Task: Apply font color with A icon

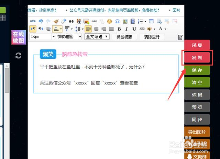Action: click(x=161, y=29)
